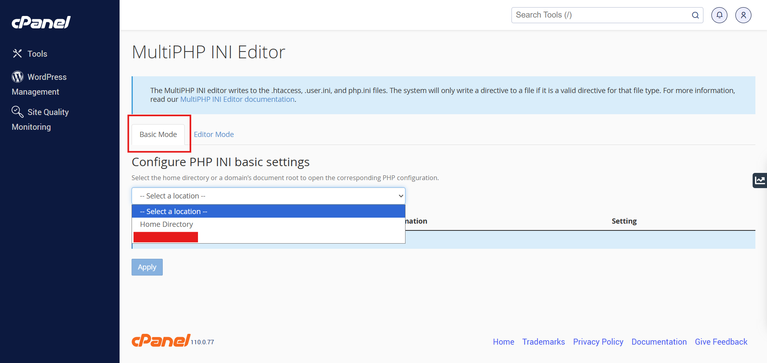The height and width of the screenshot is (363, 767).
Task: Switch to the Editor Mode tab
Action: tap(214, 135)
